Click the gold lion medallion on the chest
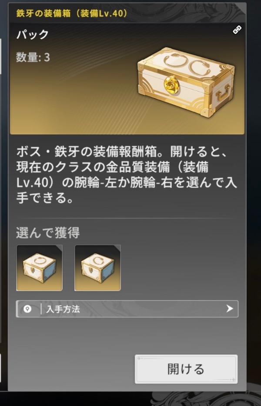 click(x=171, y=85)
